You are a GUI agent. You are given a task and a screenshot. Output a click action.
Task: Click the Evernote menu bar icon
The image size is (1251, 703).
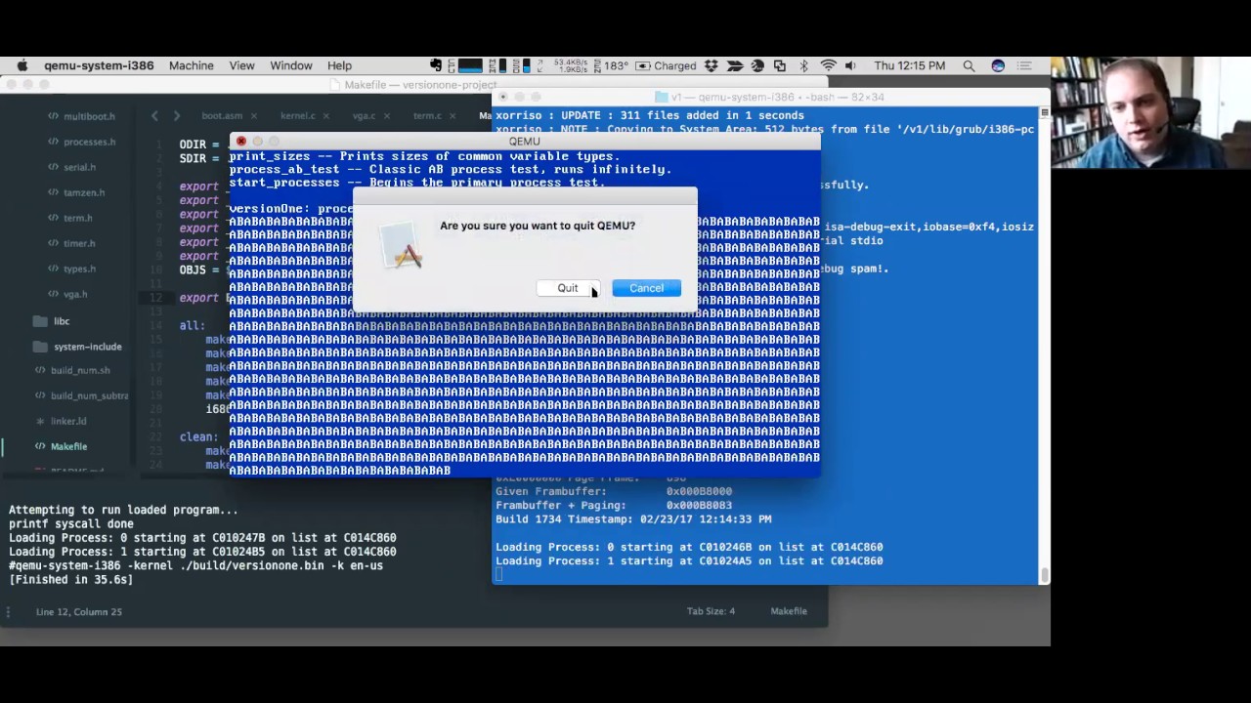click(x=436, y=65)
